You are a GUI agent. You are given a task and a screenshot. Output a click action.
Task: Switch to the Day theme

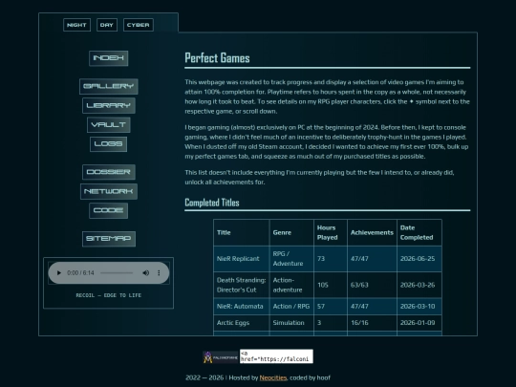click(107, 25)
